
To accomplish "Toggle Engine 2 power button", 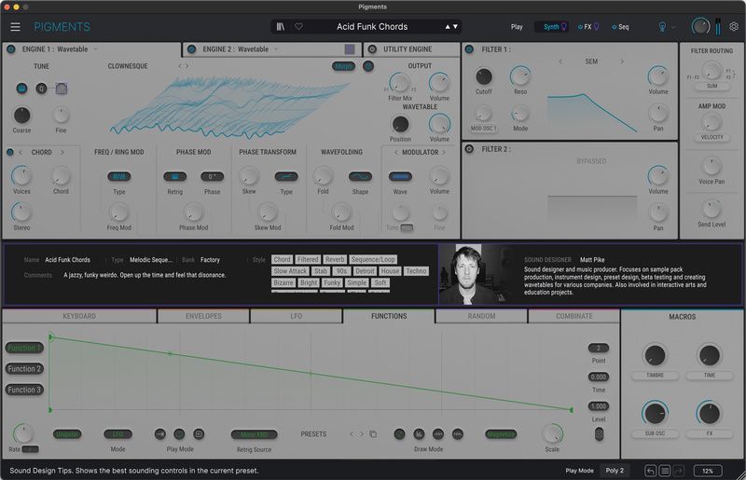I will pyautogui.click(x=192, y=49).
